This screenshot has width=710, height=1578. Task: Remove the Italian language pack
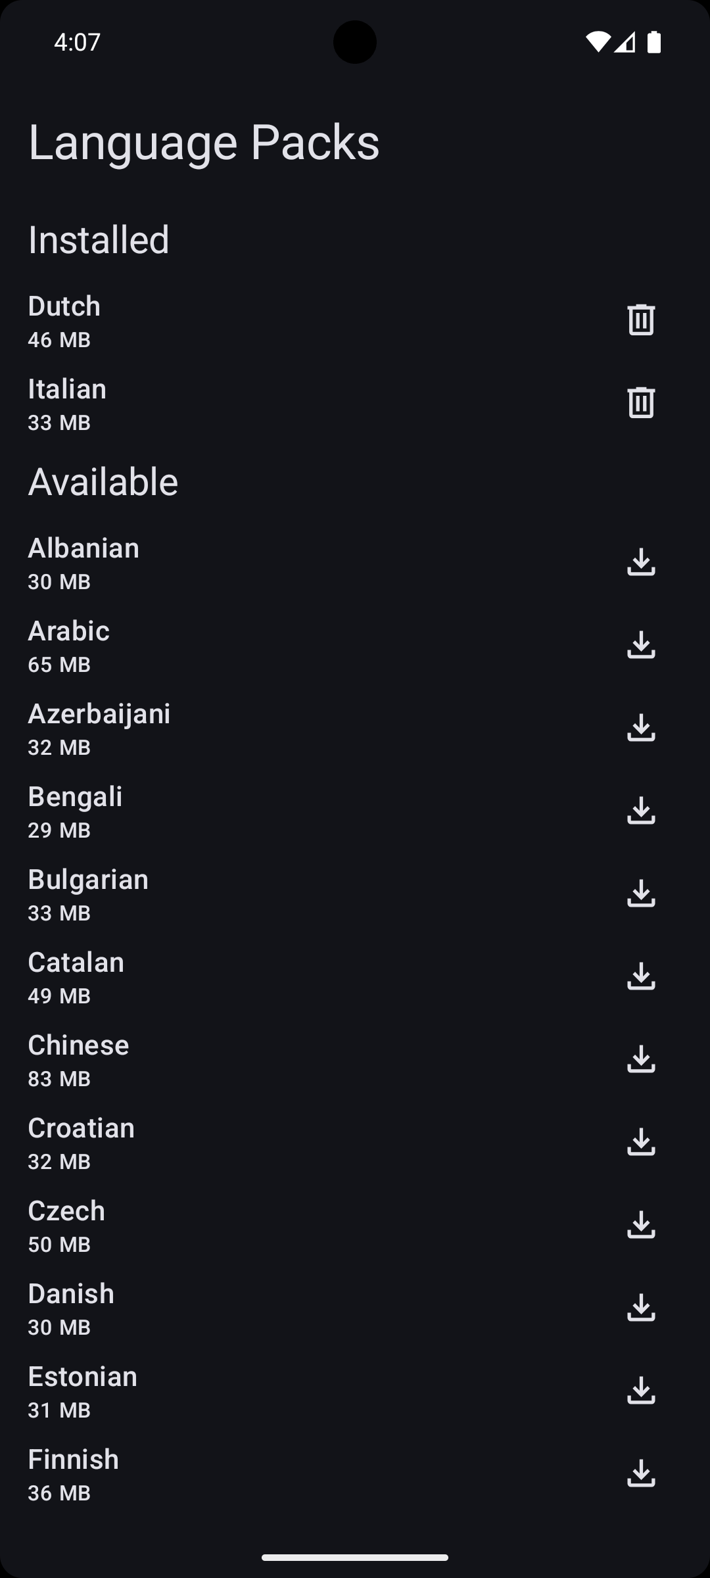tap(641, 403)
